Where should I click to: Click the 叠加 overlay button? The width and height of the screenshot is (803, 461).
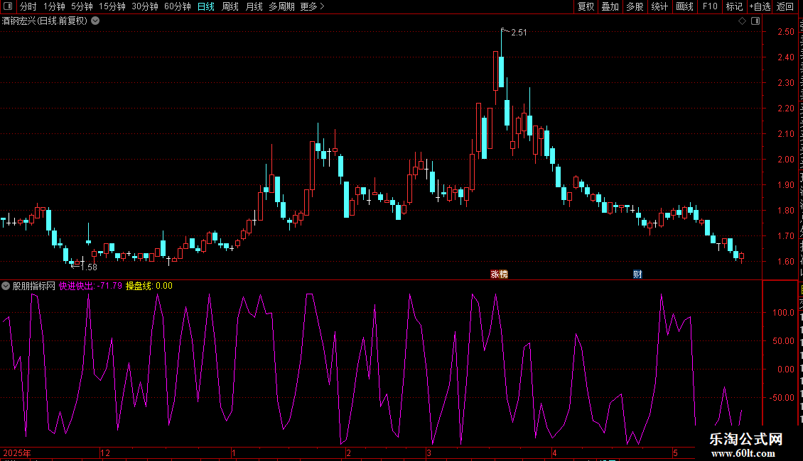click(x=610, y=6)
